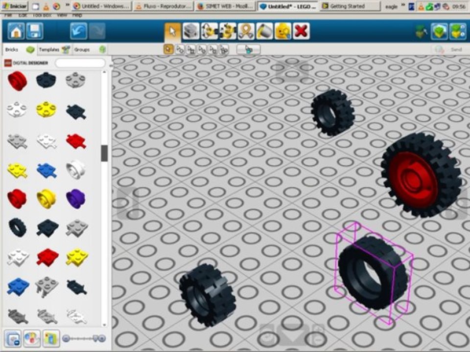Switch to Fluxo - Reprodutor taskbar window
The image size is (470, 352).
click(163, 6)
